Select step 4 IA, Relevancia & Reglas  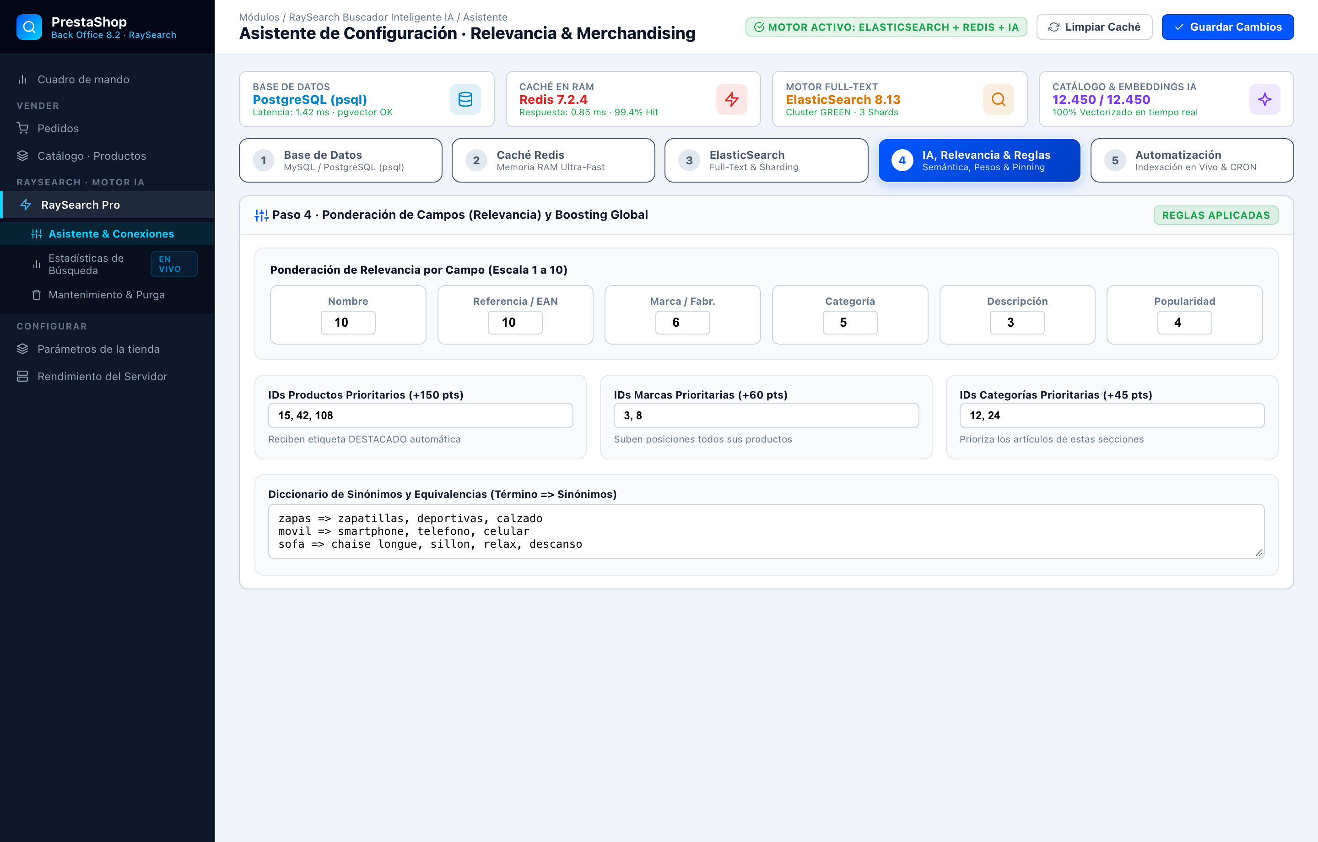979,161
